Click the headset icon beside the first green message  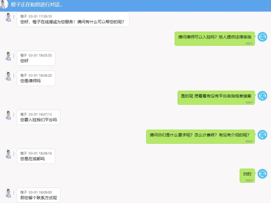tap(262, 37)
